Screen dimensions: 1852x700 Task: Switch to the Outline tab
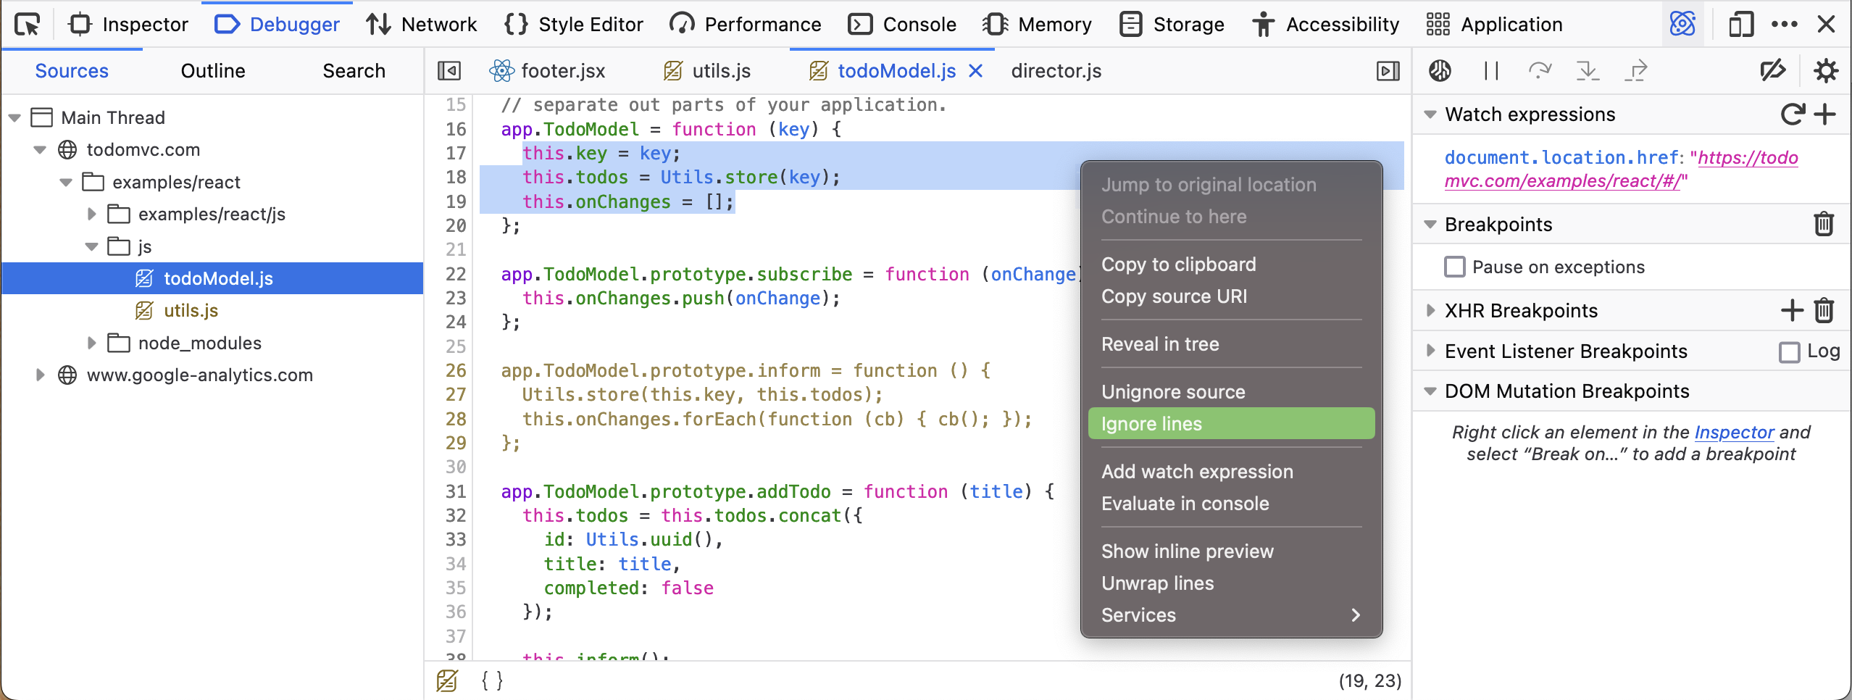click(213, 71)
